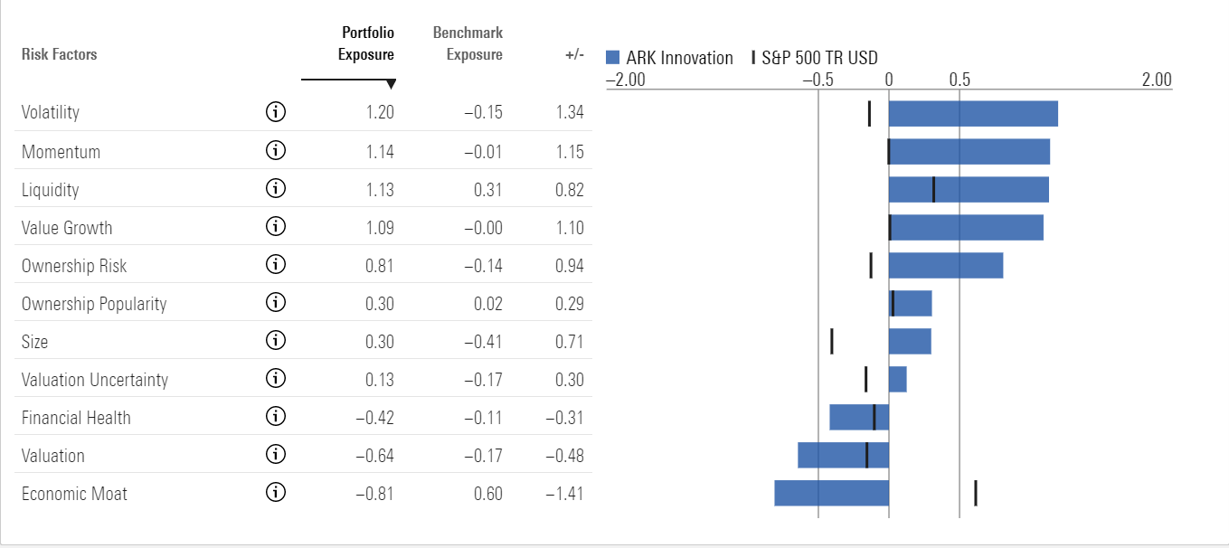
Task: Click the Valuation row info icon
Action: coord(276,455)
